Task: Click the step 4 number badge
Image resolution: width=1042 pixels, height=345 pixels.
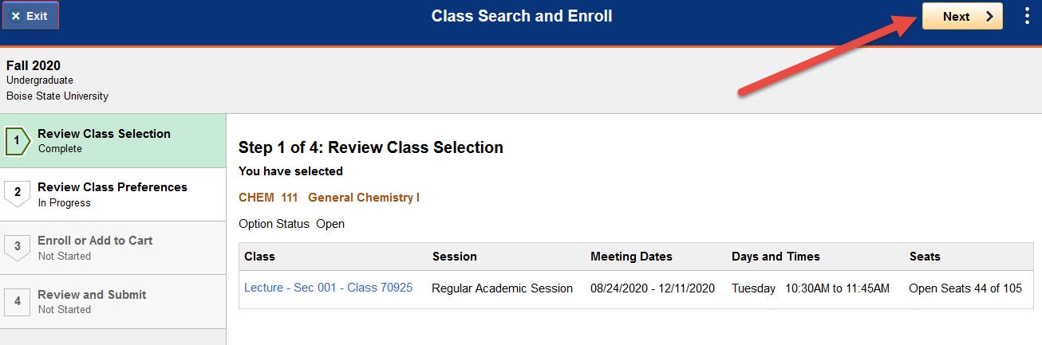Action: pyautogui.click(x=18, y=301)
